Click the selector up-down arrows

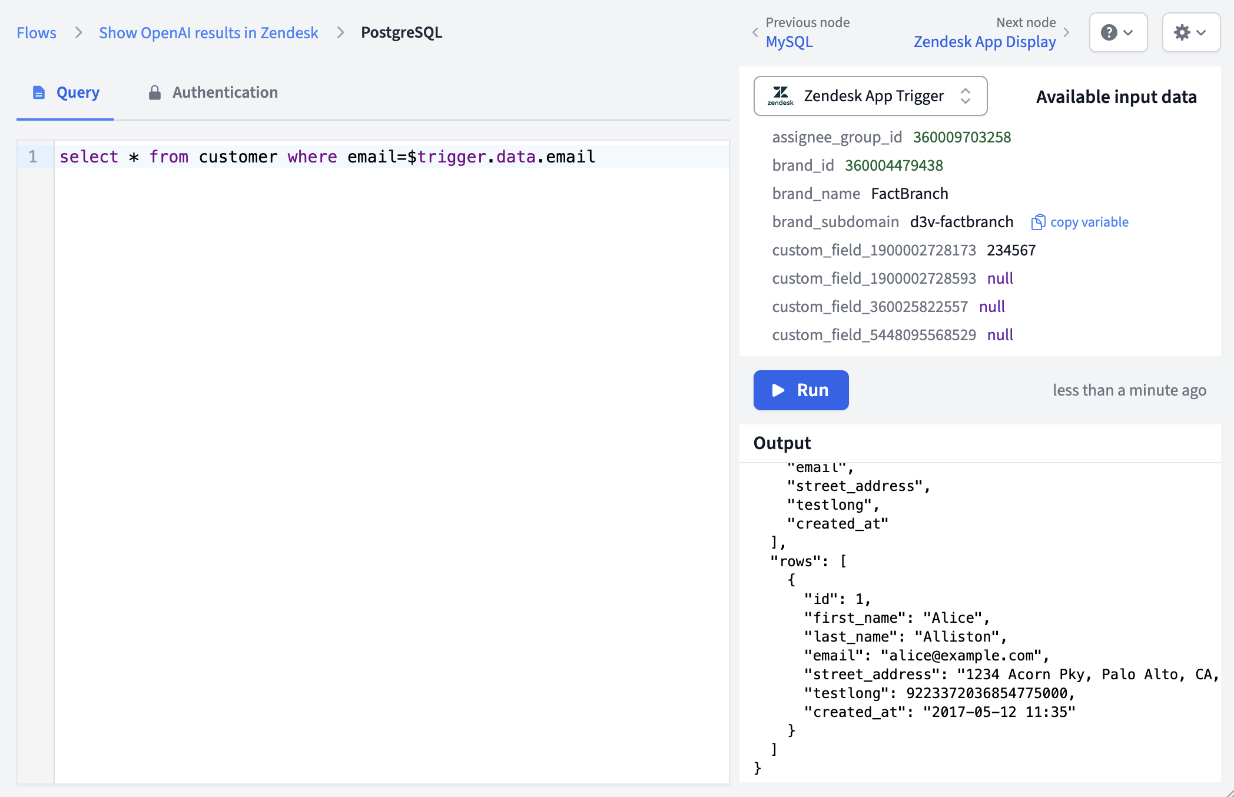pyautogui.click(x=966, y=96)
